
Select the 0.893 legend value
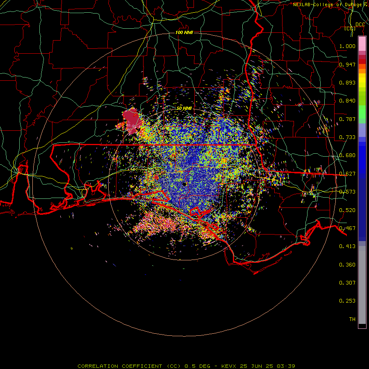click(347, 82)
